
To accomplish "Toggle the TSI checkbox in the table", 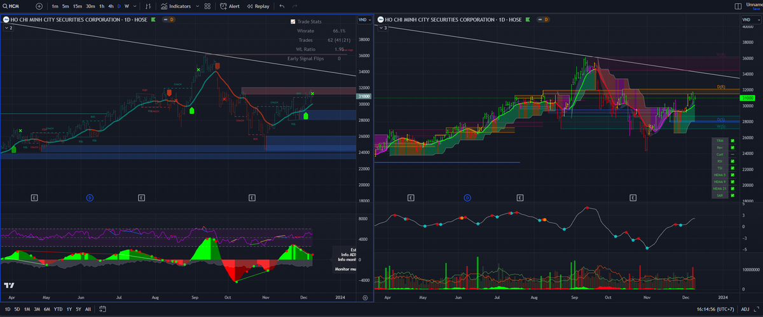I will 732,168.
